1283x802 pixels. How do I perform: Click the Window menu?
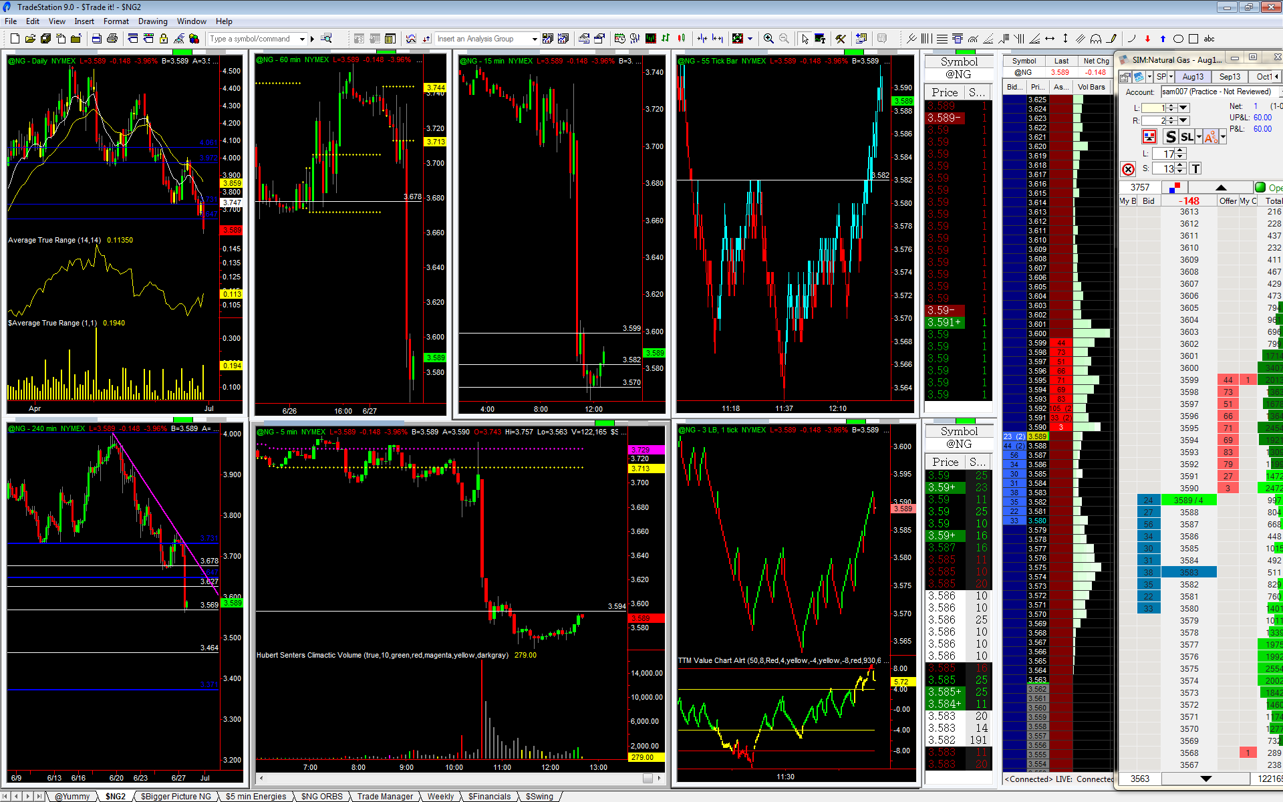tap(192, 21)
